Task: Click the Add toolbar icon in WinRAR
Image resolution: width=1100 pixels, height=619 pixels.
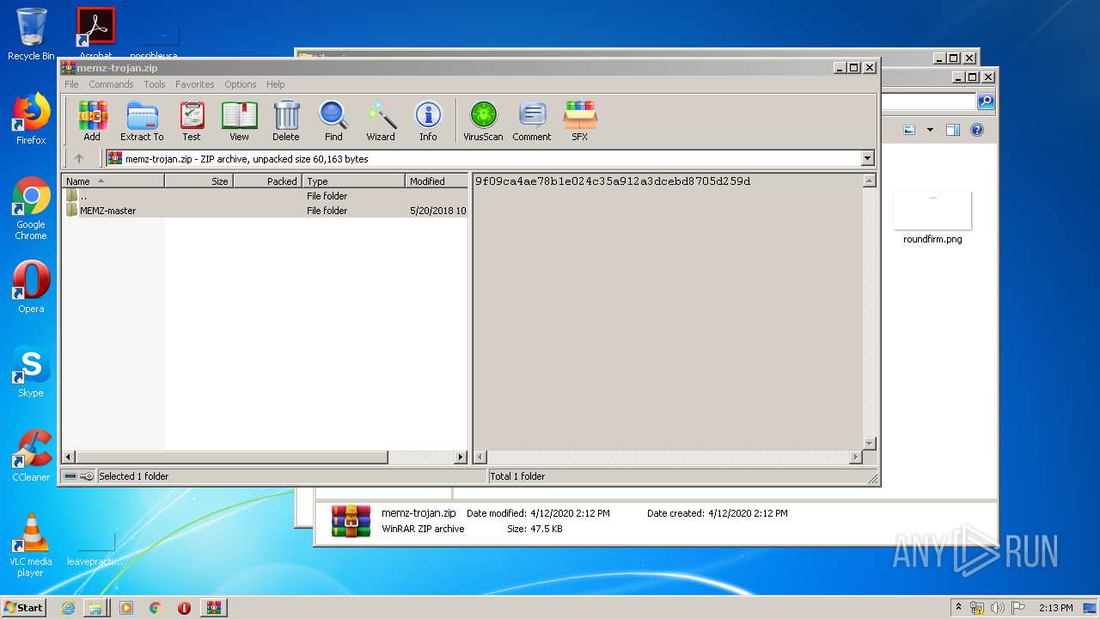Action: click(x=92, y=120)
